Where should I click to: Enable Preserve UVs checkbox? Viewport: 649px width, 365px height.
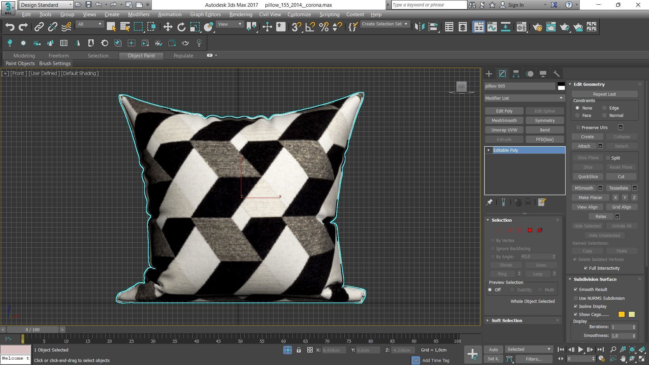point(578,128)
